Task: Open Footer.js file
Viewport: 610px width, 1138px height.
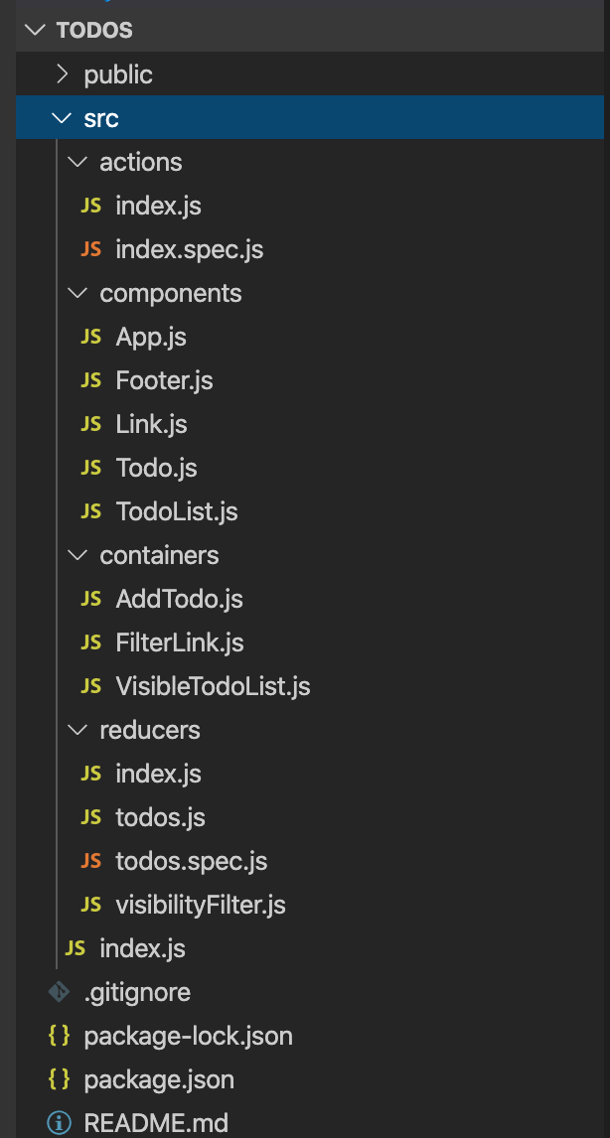Action: pyautogui.click(x=164, y=380)
